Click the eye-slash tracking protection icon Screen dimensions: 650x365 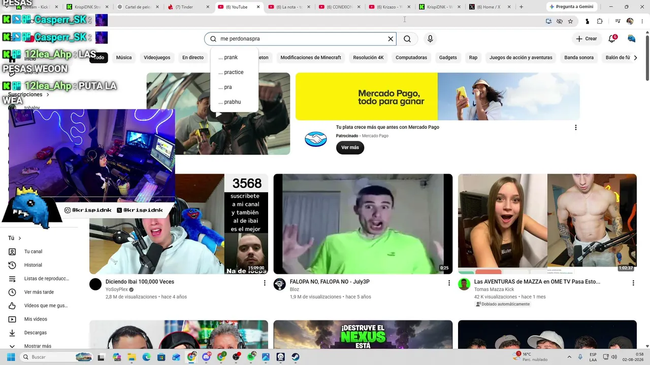(560, 21)
